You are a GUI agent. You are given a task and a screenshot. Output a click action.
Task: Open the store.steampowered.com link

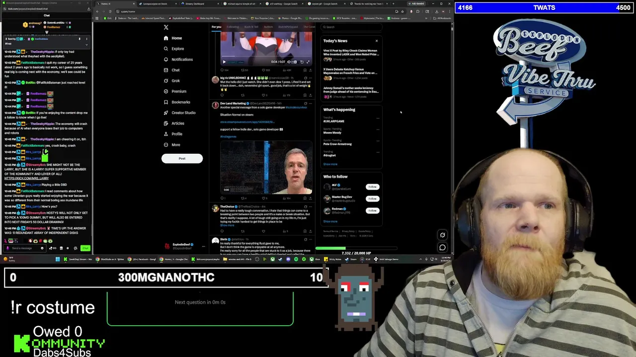point(247,122)
